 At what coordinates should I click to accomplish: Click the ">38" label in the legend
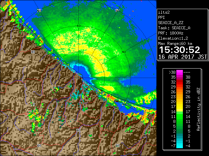point(172,72)
